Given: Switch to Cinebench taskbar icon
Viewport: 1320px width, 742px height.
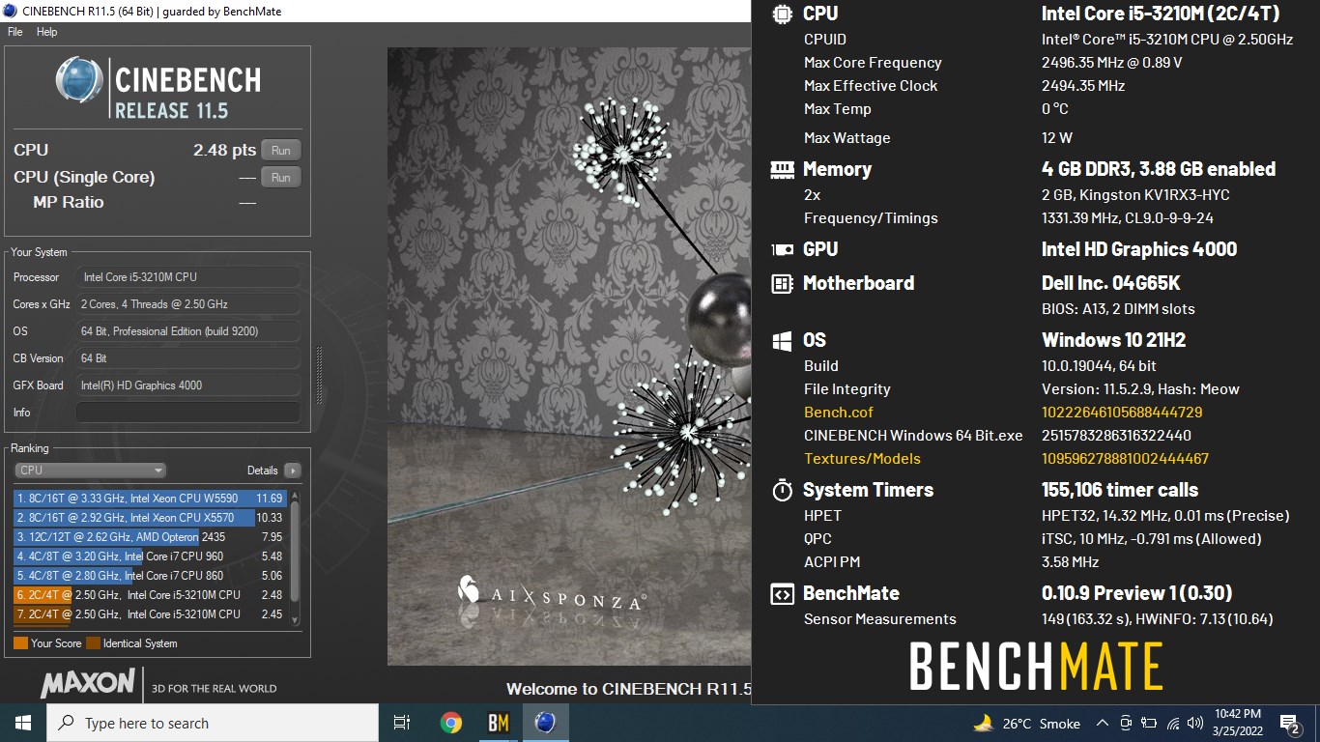Looking at the screenshot, I should pyautogui.click(x=545, y=723).
